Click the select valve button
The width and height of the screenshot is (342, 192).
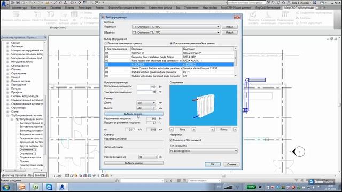pos(134,163)
